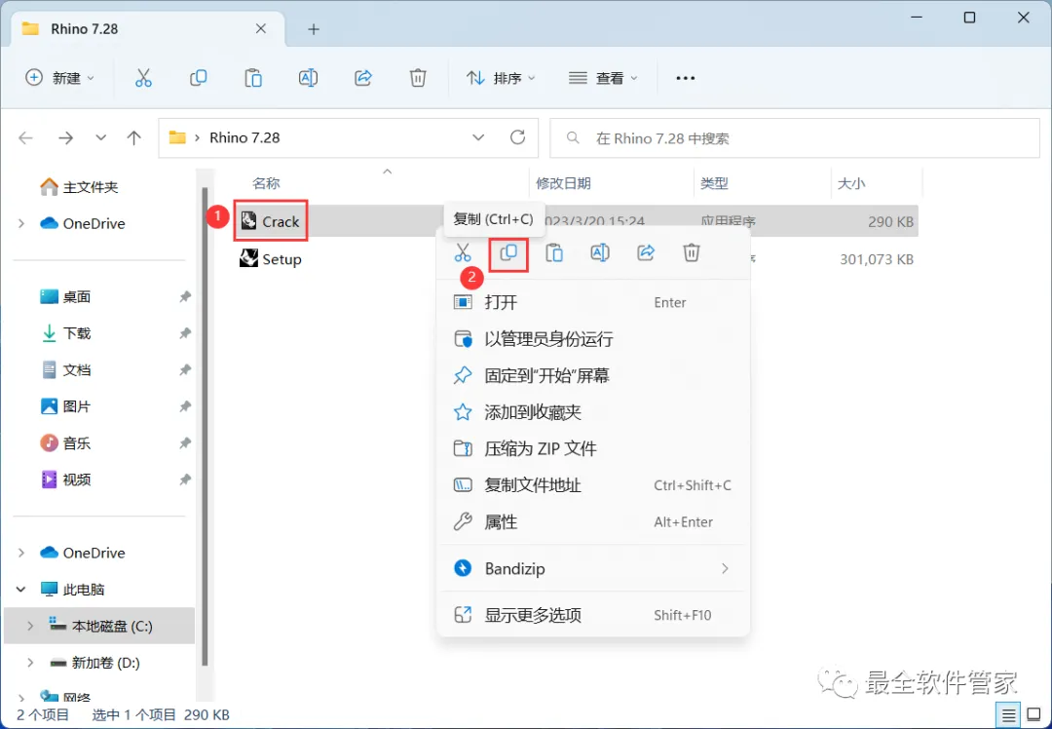1052x729 pixels.
Task: Switch to large icons view in the status bar
Action: point(1033,715)
